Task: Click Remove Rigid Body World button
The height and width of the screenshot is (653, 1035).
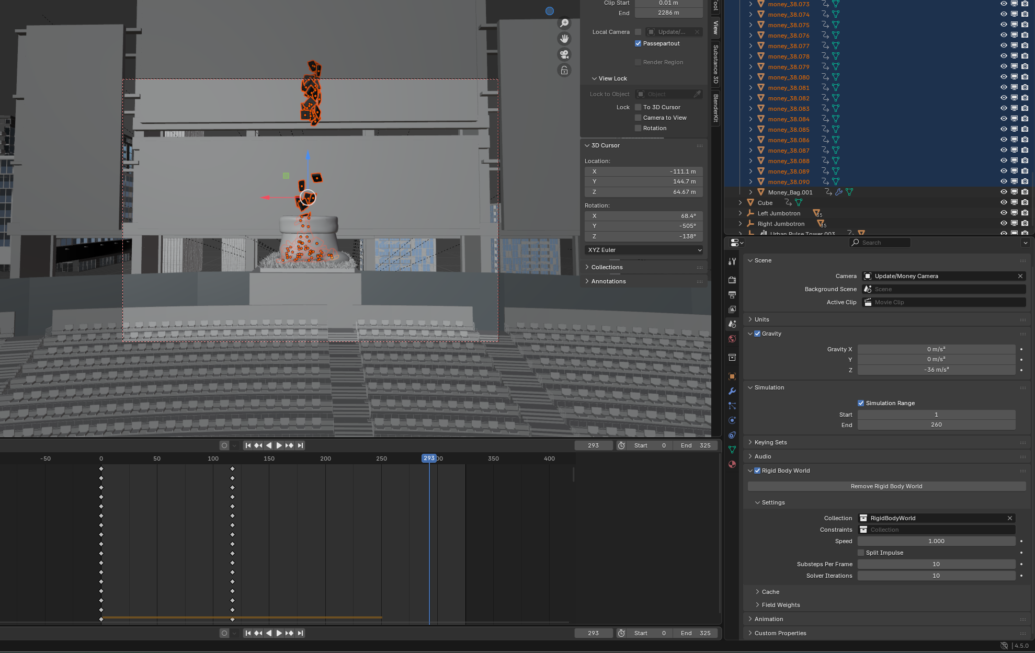Action: click(x=886, y=486)
